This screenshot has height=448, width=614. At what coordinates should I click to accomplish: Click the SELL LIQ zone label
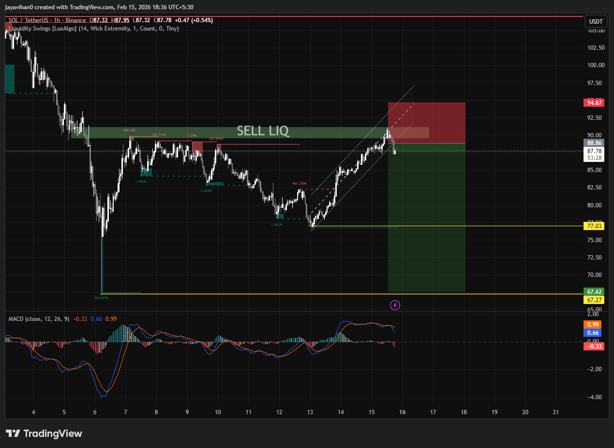pyautogui.click(x=262, y=130)
